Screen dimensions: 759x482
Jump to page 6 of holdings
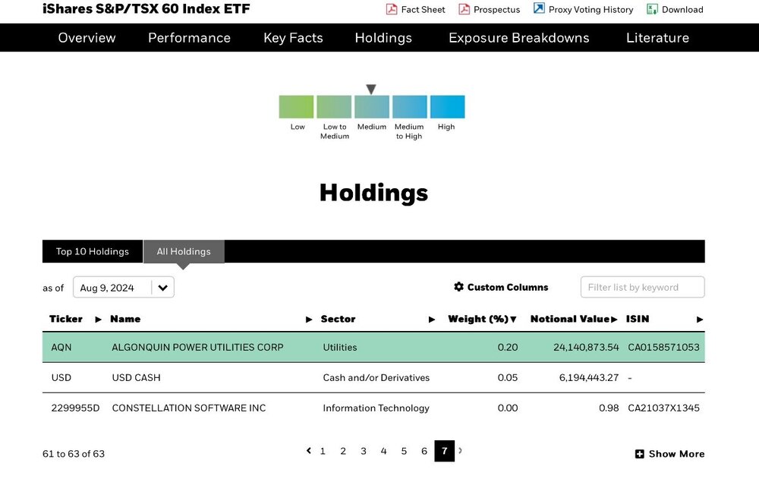[424, 451]
